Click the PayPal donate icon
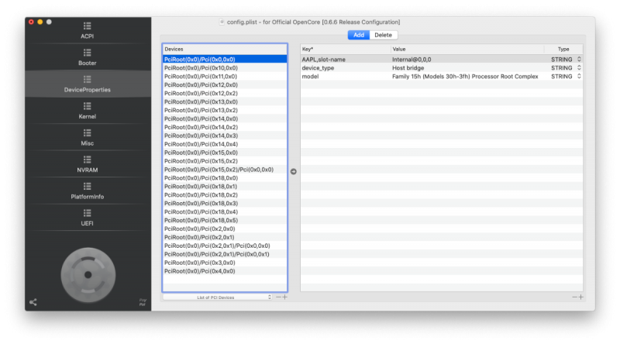620x344 pixels. (x=143, y=302)
